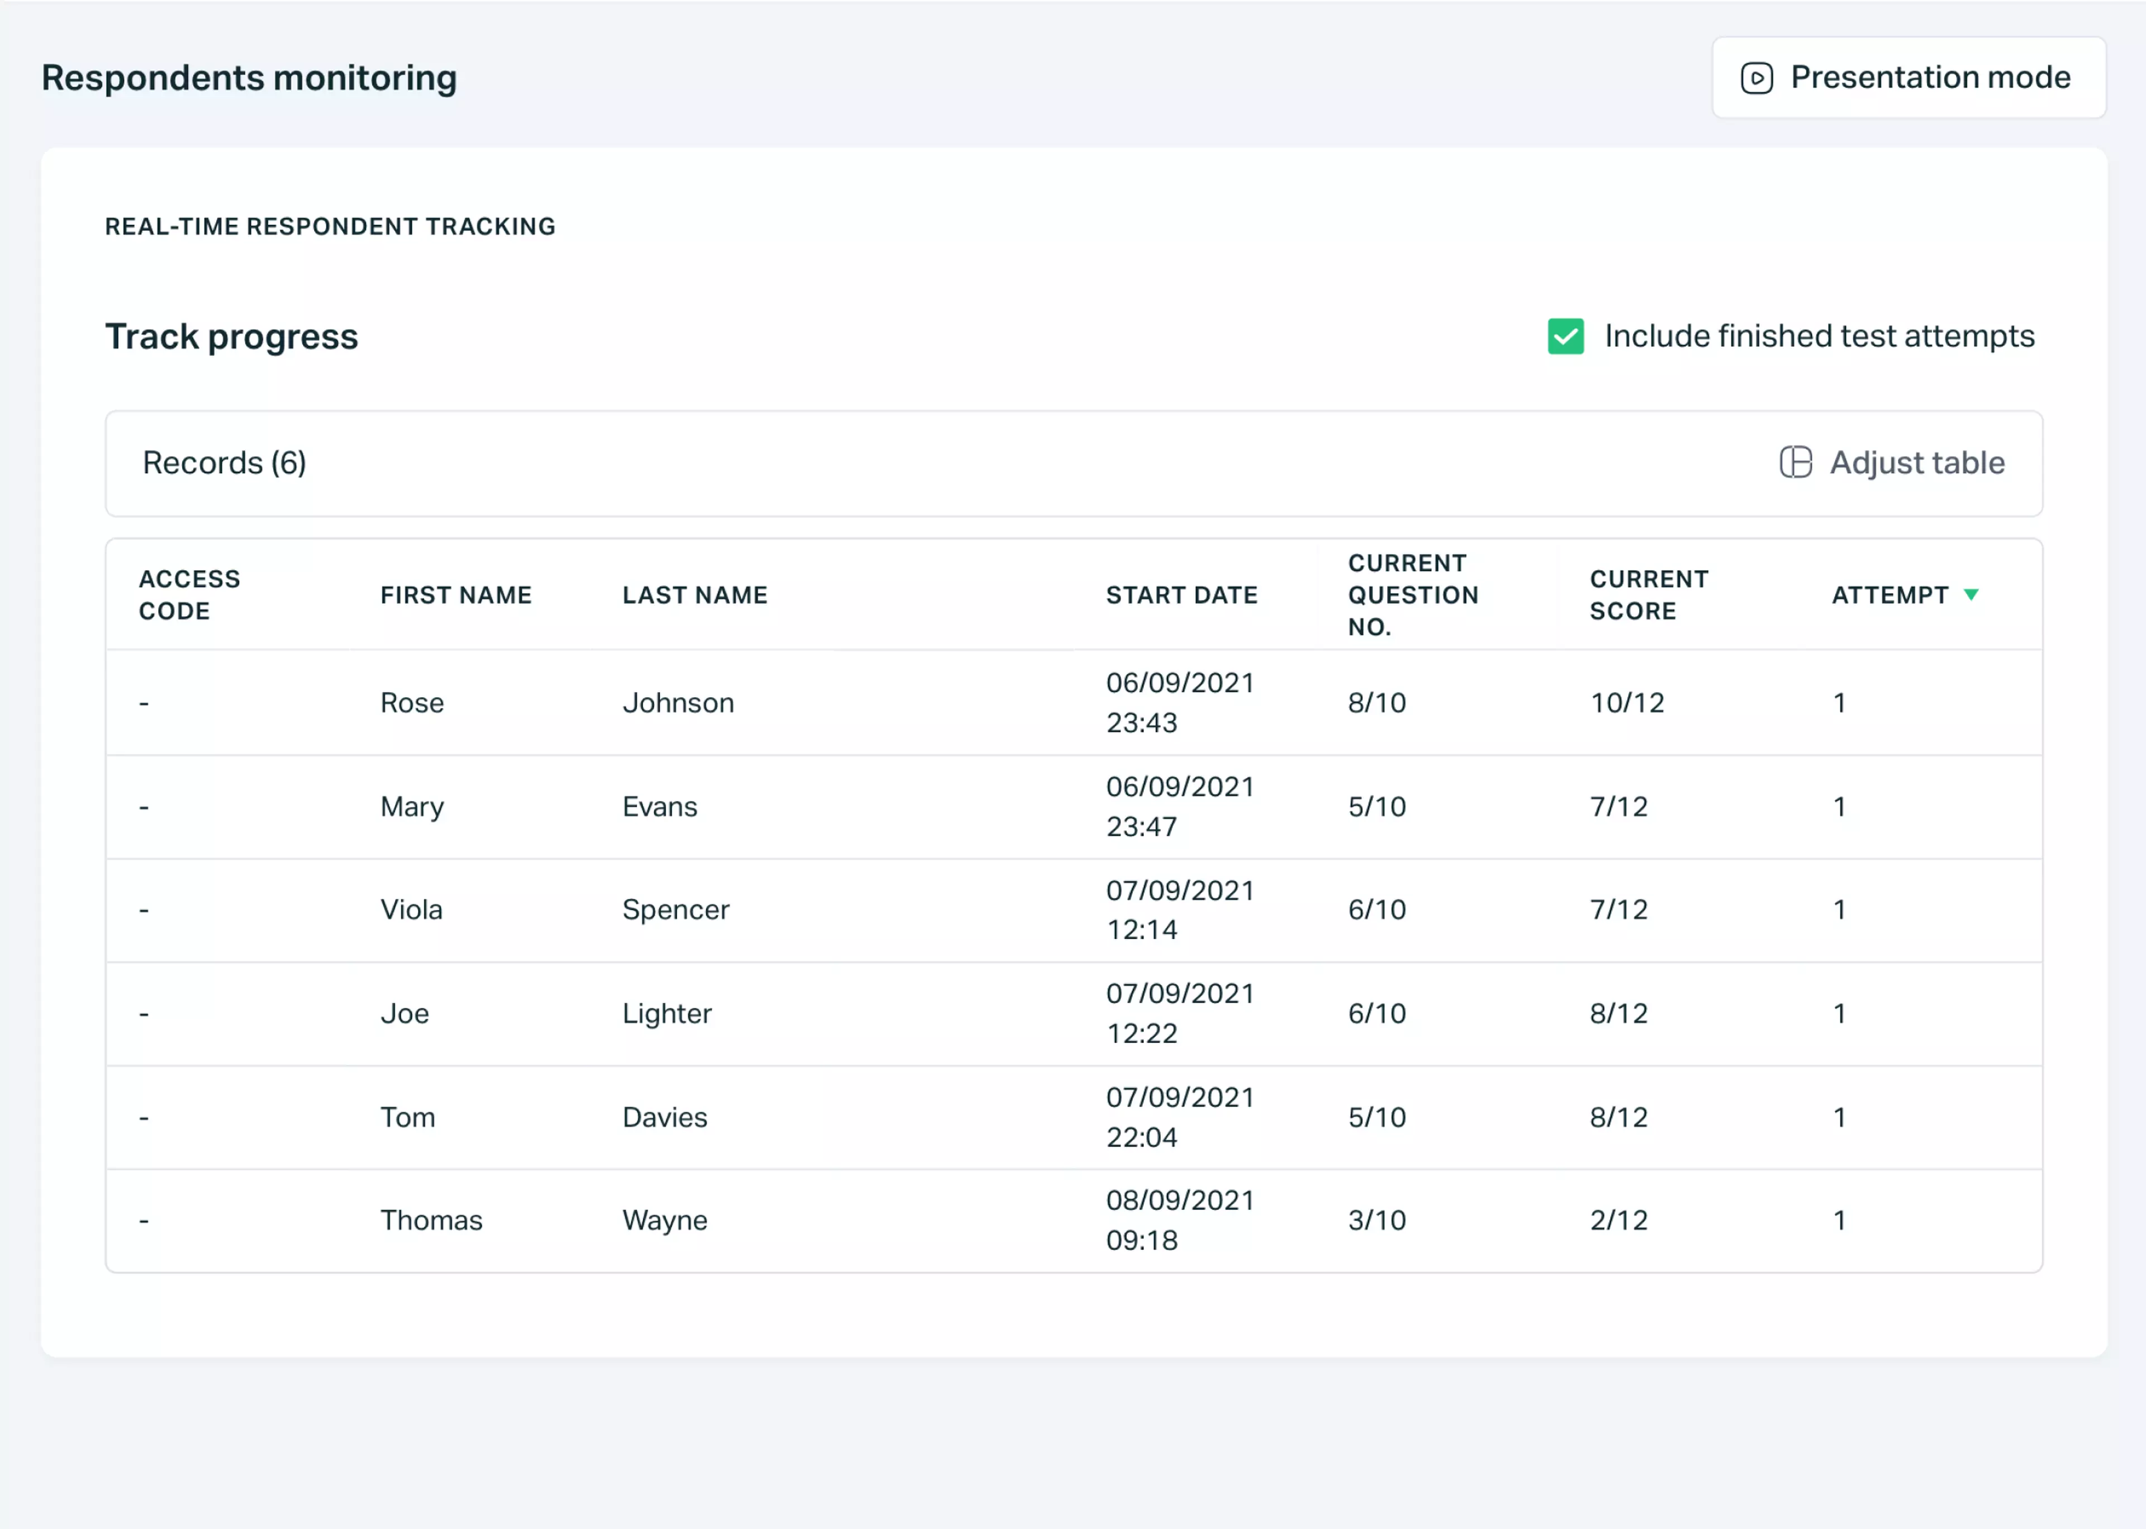The image size is (2146, 1529).
Task: Sort table by START DATE header
Action: click(1182, 594)
